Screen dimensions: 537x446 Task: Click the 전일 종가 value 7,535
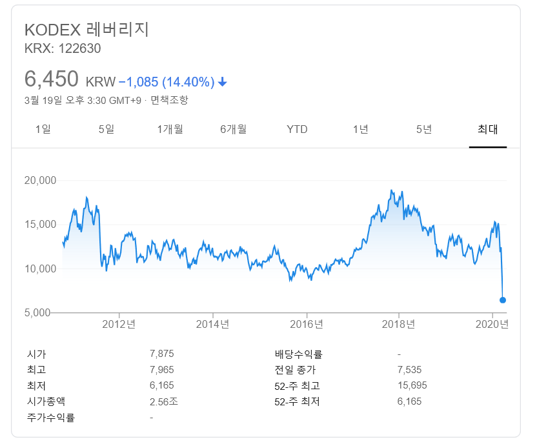pyautogui.click(x=407, y=370)
